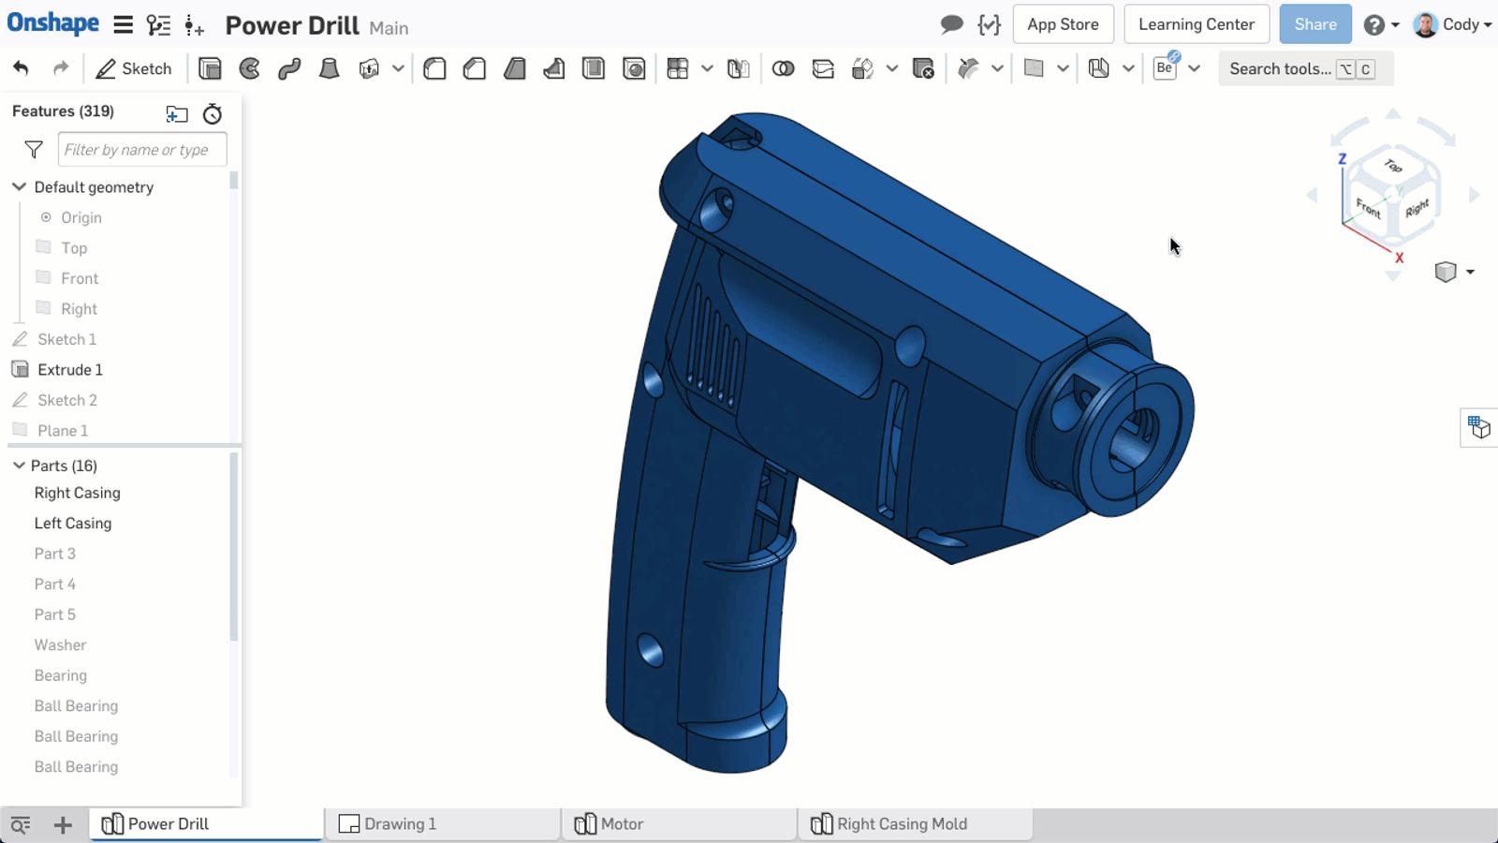Open the Delete part tool
This screenshot has width=1498, height=843.
[925, 68]
